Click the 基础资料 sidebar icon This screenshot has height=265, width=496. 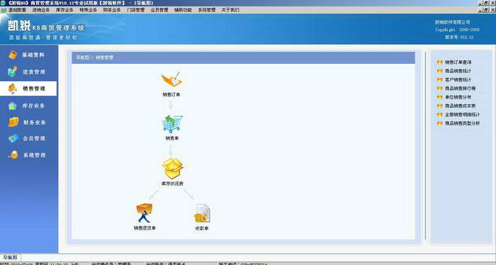pos(13,55)
